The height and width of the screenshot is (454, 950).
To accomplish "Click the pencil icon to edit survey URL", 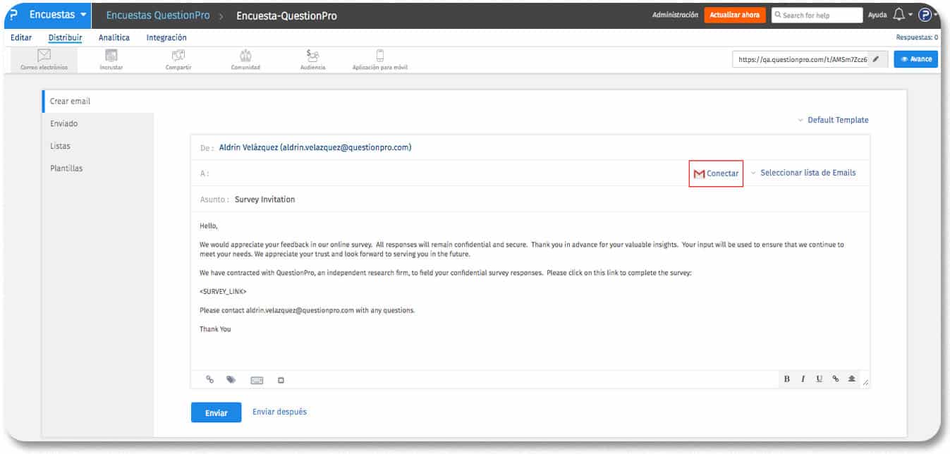I will (x=876, y=59).
